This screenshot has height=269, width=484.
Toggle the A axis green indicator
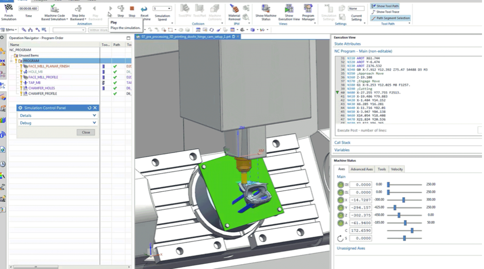(x=340, y=223)
